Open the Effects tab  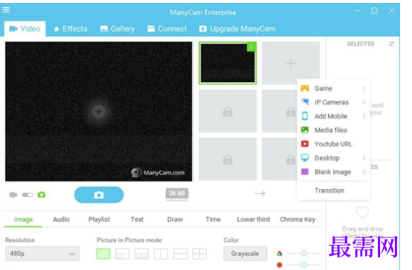click(70, 29)
